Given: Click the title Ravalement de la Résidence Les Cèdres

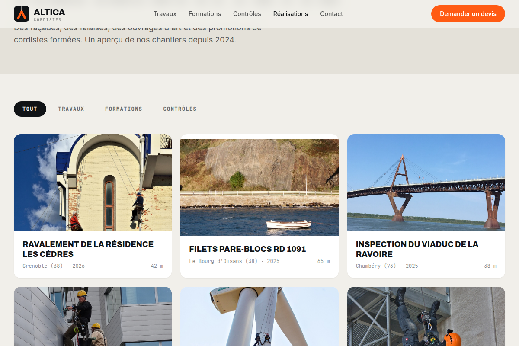Looking at the screenshot, I should tap(88, 249).
